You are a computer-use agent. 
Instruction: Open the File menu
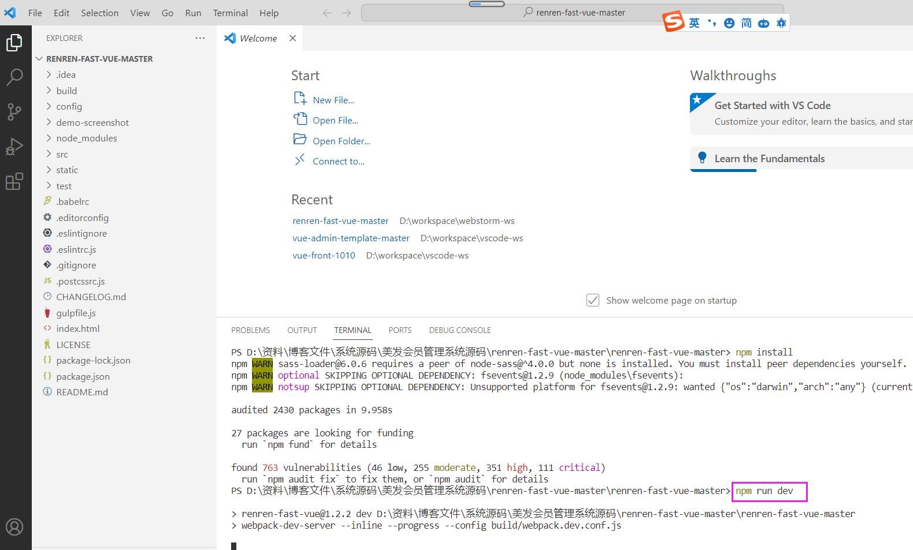coord(35,13)
